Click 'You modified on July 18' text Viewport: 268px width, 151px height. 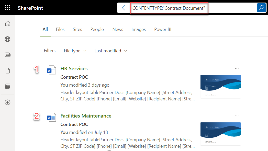(84, 132)
